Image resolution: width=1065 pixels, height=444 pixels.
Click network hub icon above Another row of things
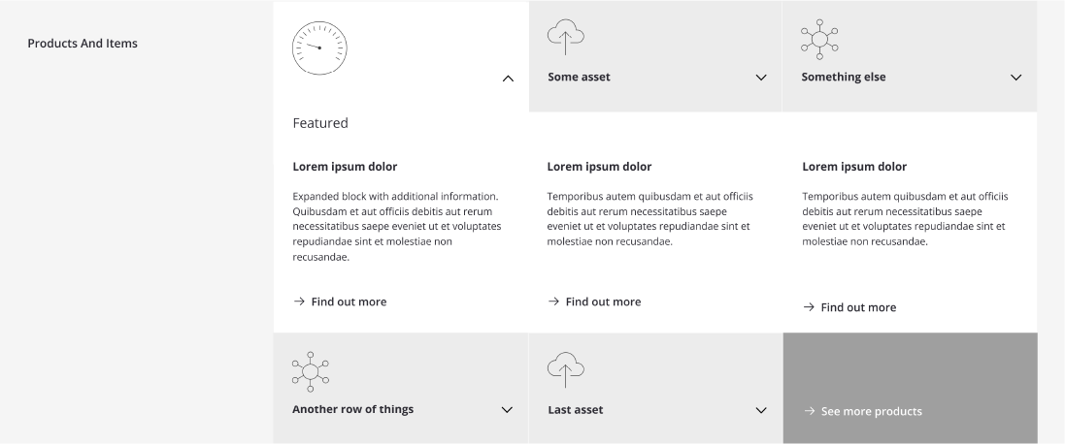click(311, 371)
